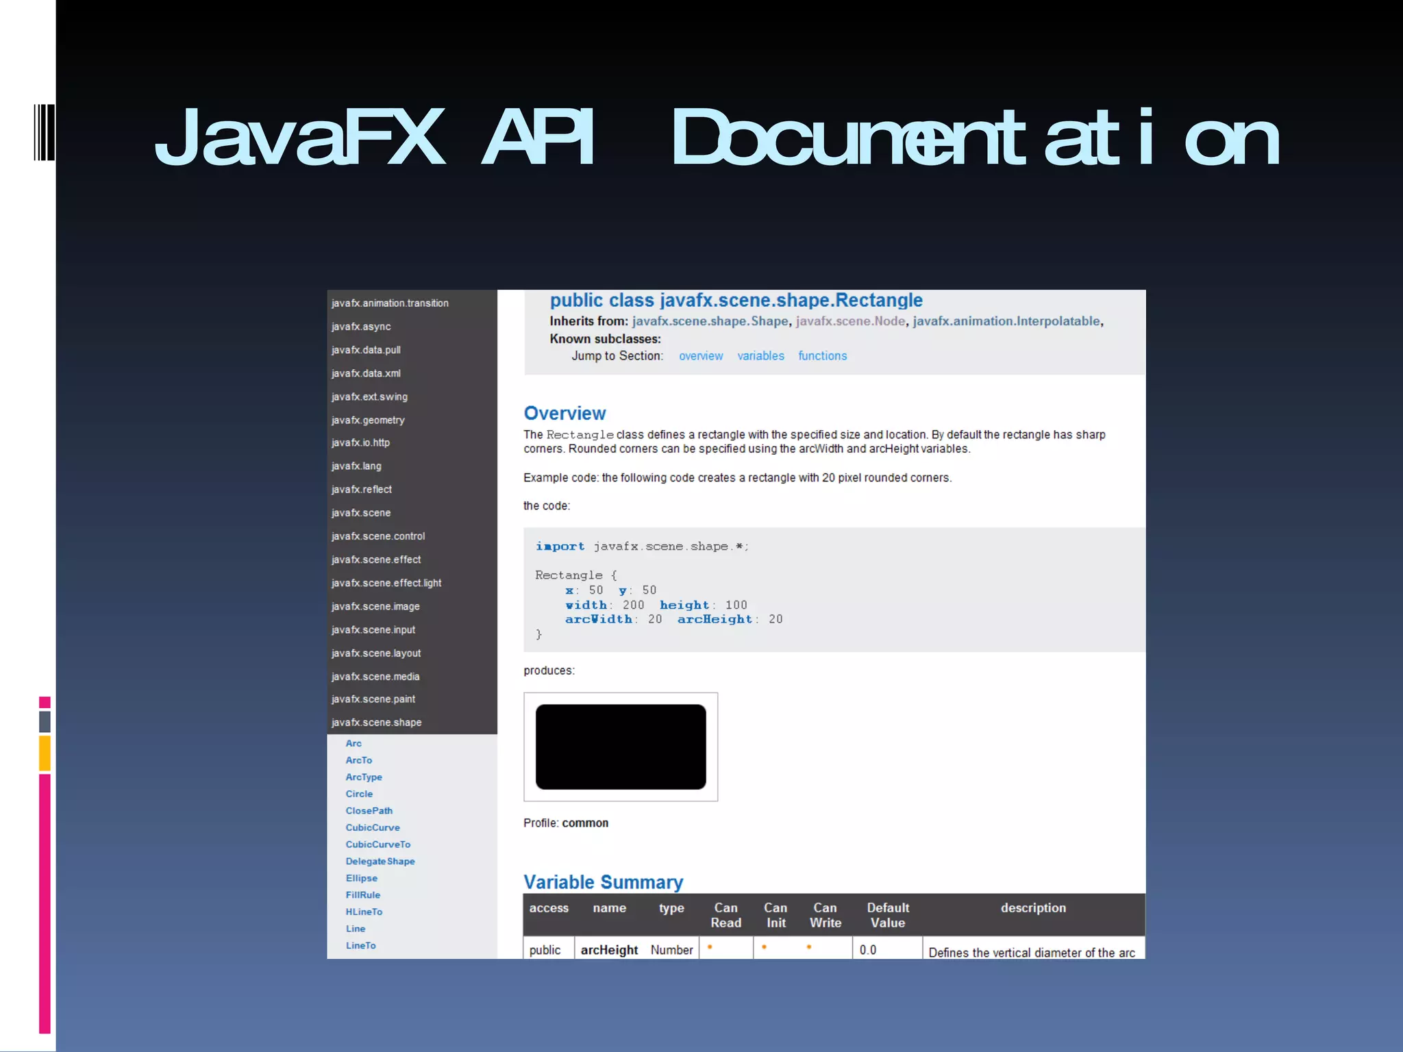Image resolution: width=1403 pixels, height=1052 pixels.
Task: Select the javafx.scene.input package
Action: click(x=373, y=629)
